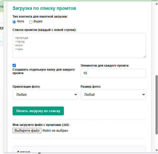Click the "Загрузка по списку промтов" heading
Screen dimensions: 158x154
click(x=44, y=9)
